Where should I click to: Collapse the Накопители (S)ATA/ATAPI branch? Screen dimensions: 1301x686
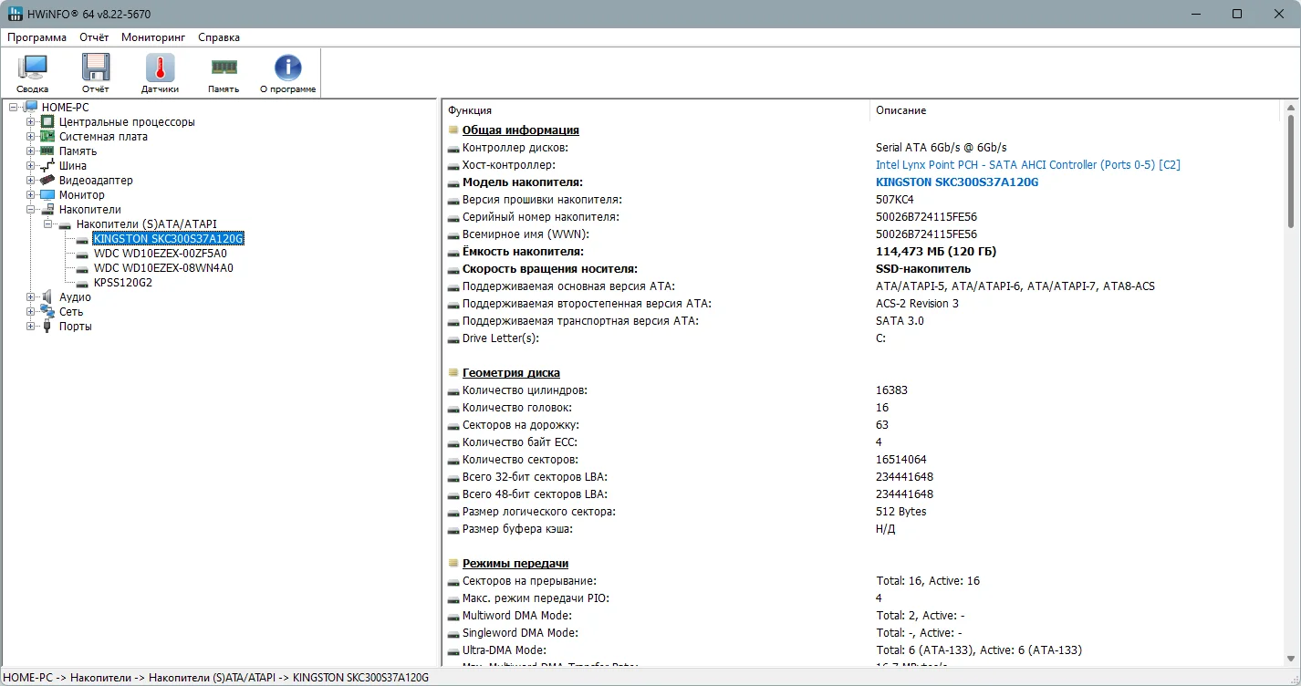coord(48,224)
